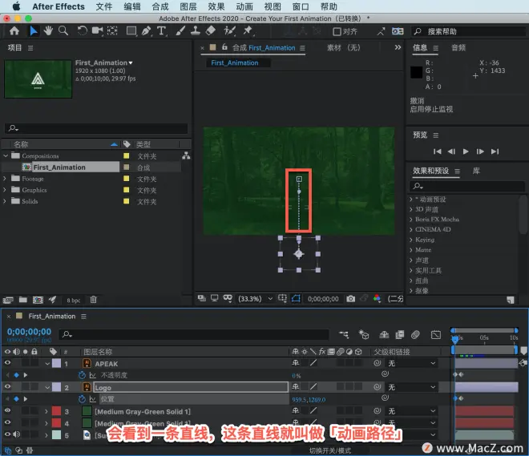Delete selected project item trash icon

(94, 300)
